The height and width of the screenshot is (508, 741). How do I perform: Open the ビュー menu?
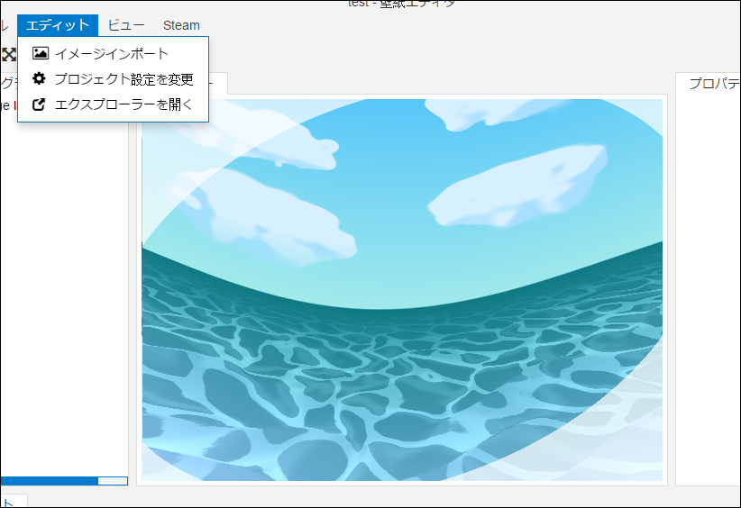point(125,25)
